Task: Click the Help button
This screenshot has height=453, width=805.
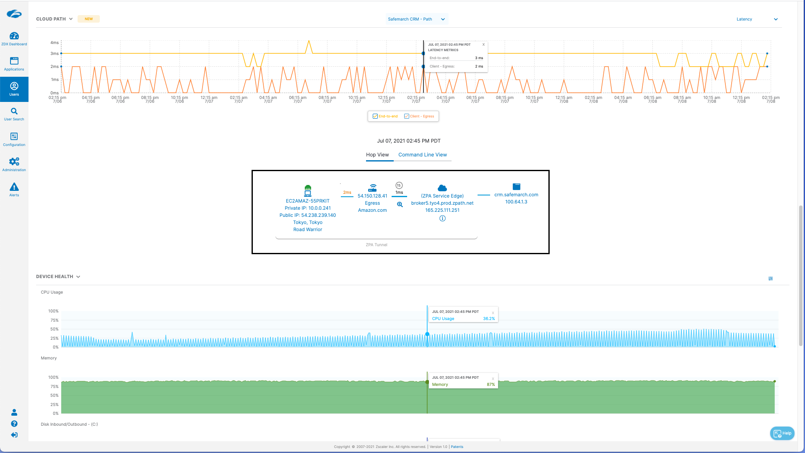Action: coord(782,433)
